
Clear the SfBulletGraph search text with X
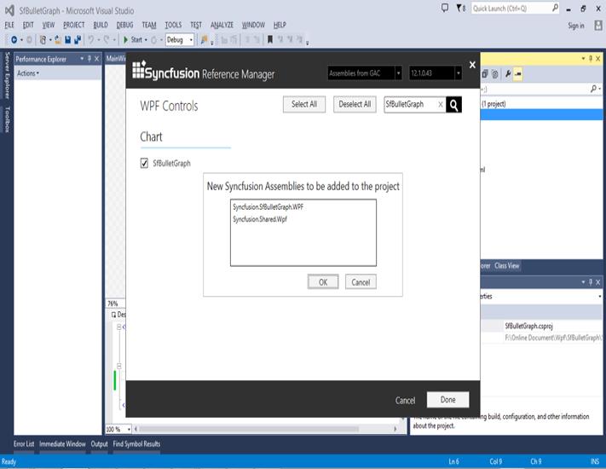[440, 104]
